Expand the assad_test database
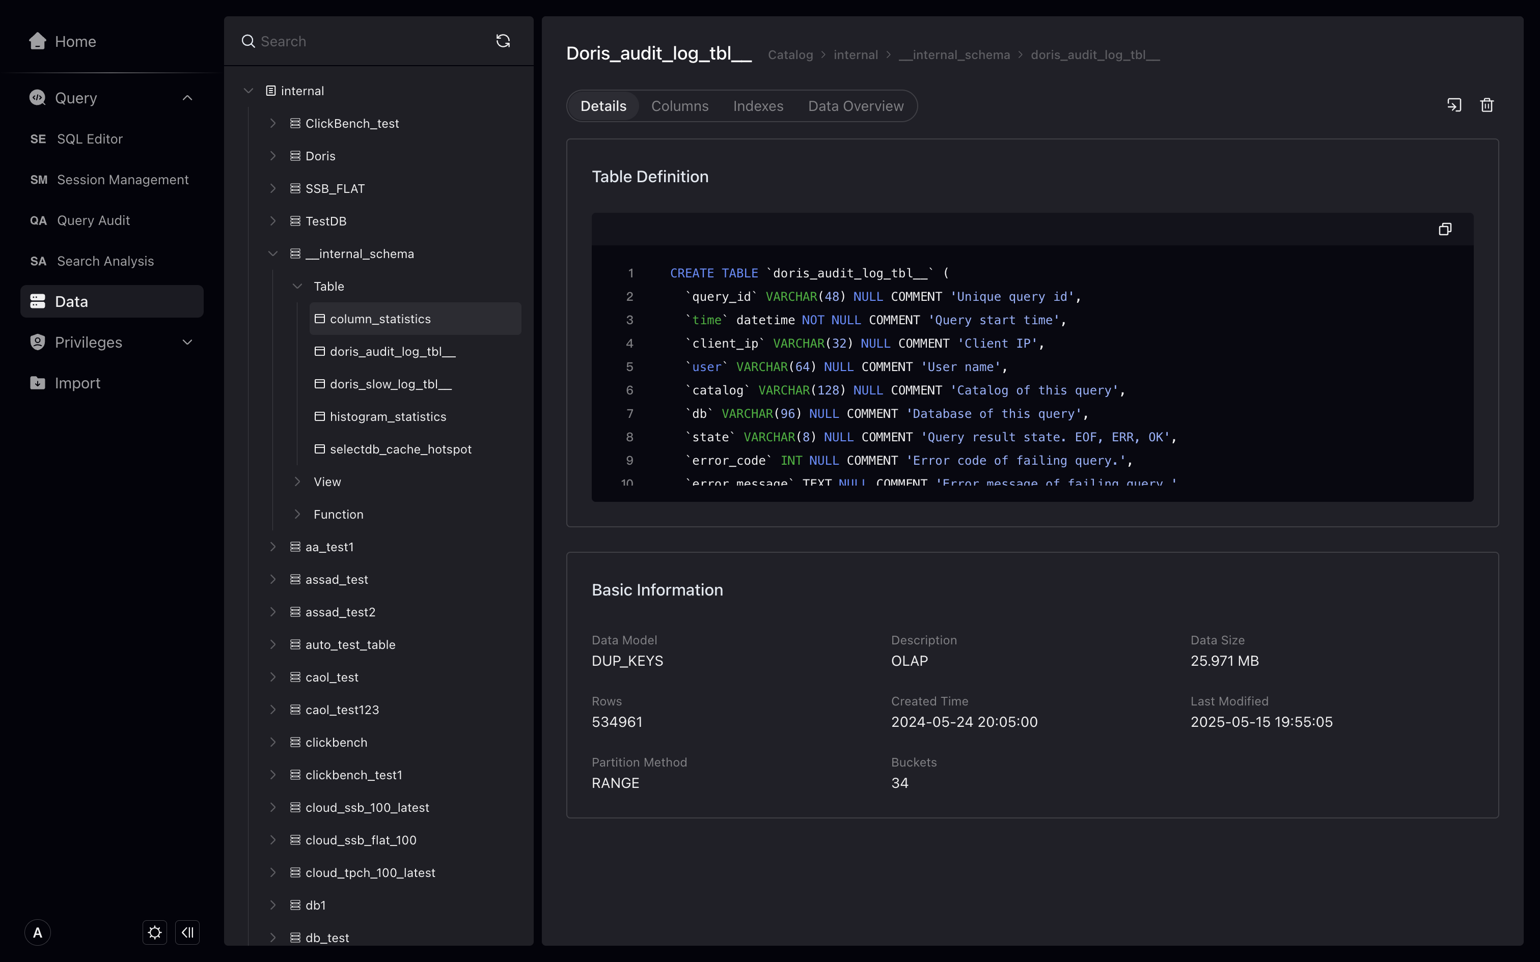The height and width of the screenshot is (962, 1540). [272, 580]
